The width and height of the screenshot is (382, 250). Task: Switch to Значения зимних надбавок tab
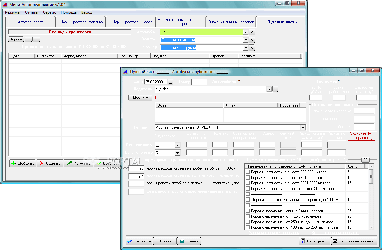point(231,22)
